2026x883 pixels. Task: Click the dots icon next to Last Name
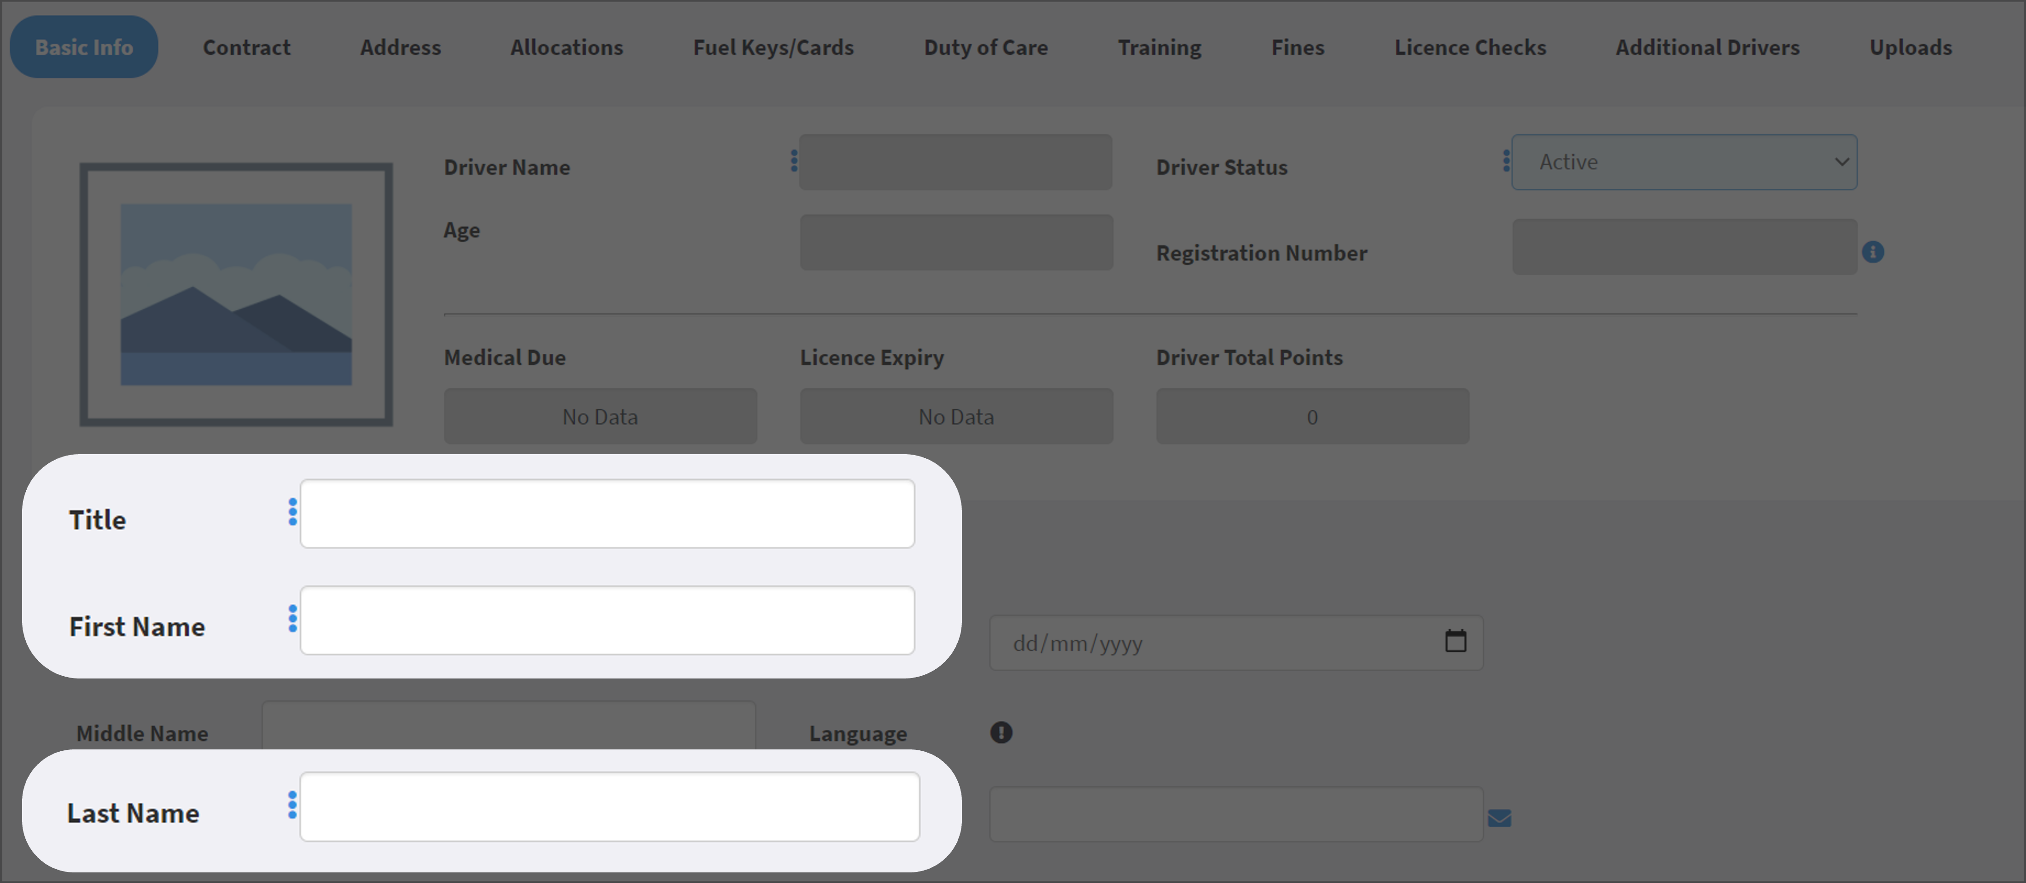pyautogui.click(x=292, y=804)
